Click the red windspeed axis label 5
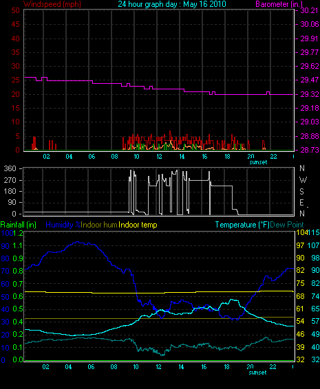The image size is (320, 389). (x=17, y=136)
